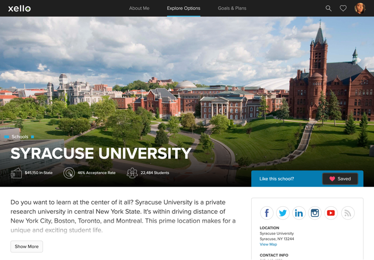The image size is (374, 260).
Task: Click the students group icon
Action: [x=132, y=173]
